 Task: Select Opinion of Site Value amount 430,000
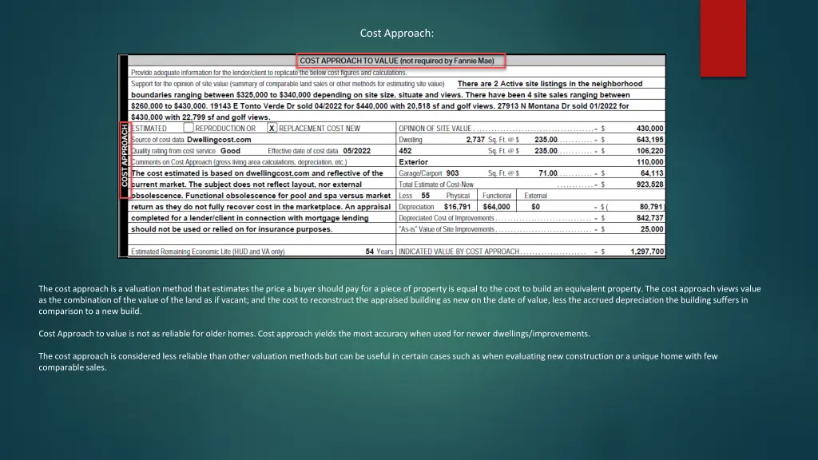tap(649, 129)
